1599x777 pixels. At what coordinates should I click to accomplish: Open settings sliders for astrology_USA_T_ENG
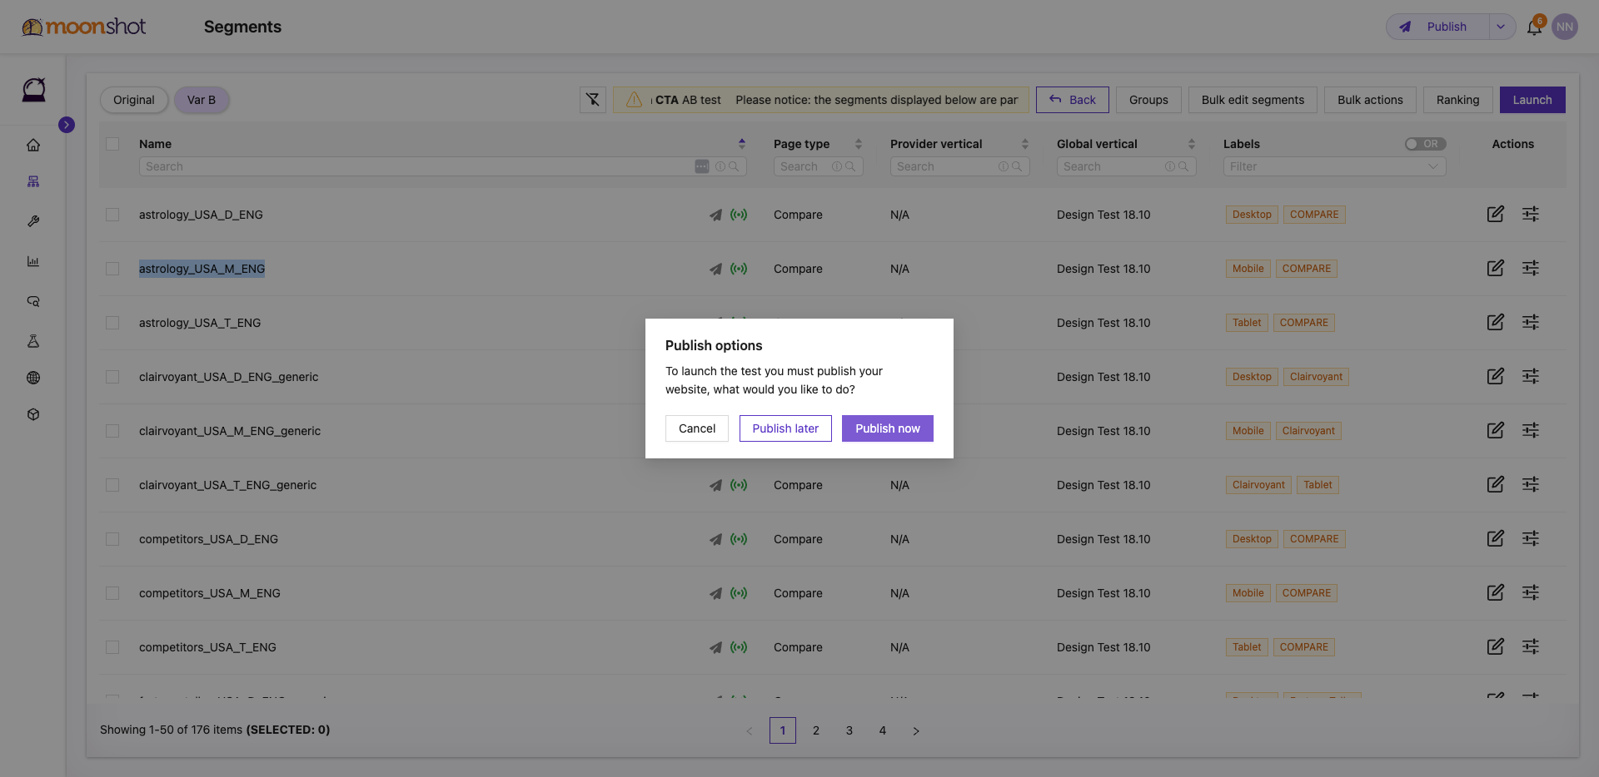point(1531,322)
